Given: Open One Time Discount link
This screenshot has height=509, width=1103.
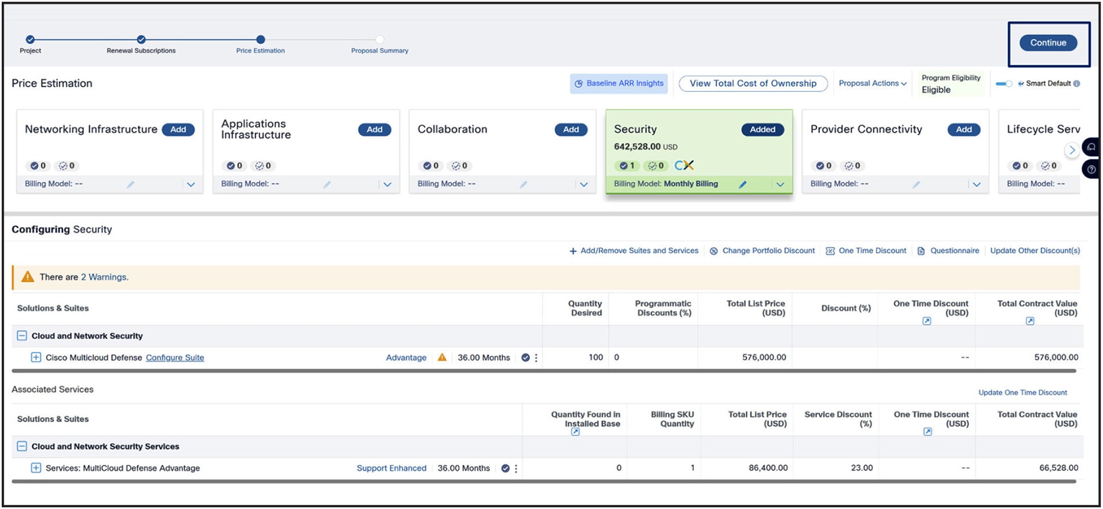Looking at the screenshot, I should 866,251.
